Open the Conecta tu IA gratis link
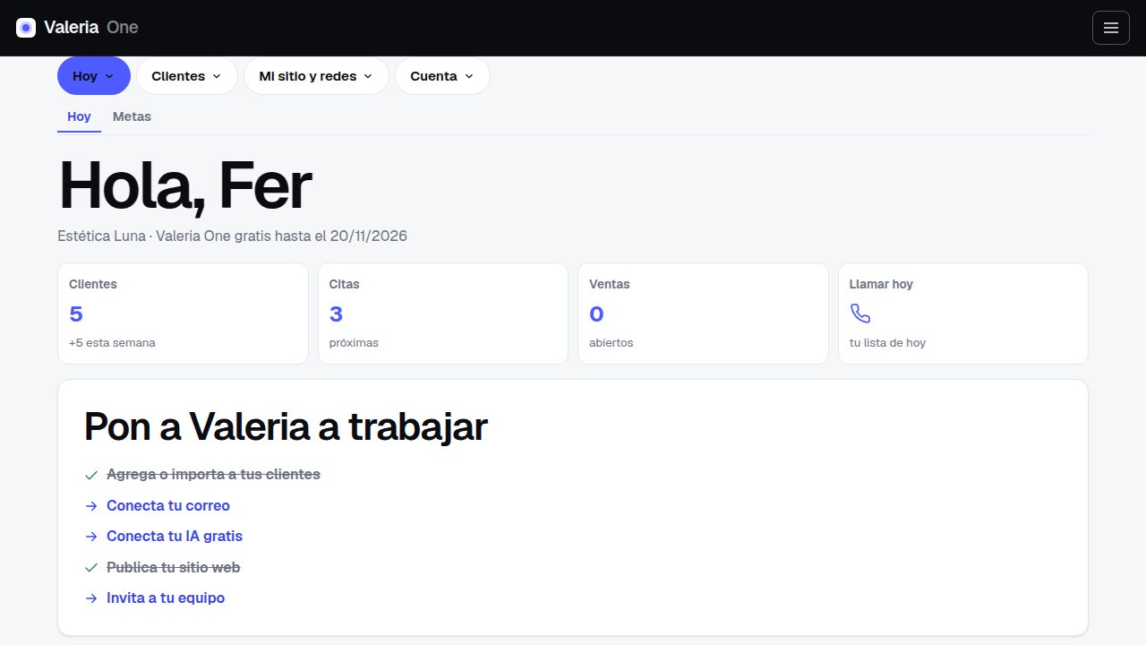 tap(175, 536)
